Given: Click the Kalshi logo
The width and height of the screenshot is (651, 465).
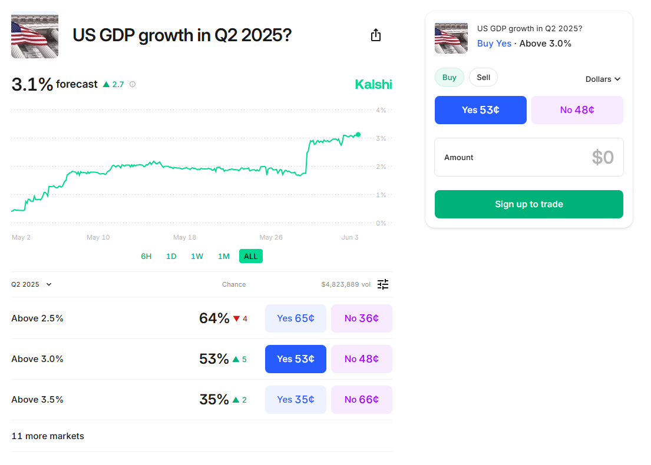Looking at the screenshot, I should [374, 84].
